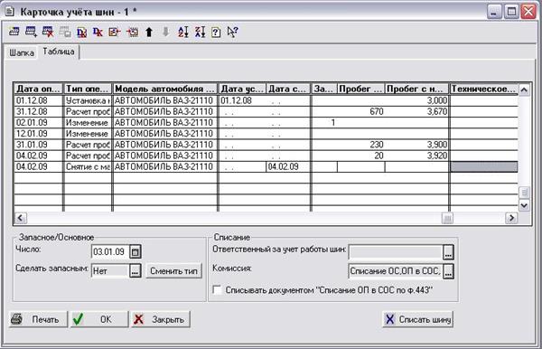Click the Дата оп... column header

(x=38, y=89)
